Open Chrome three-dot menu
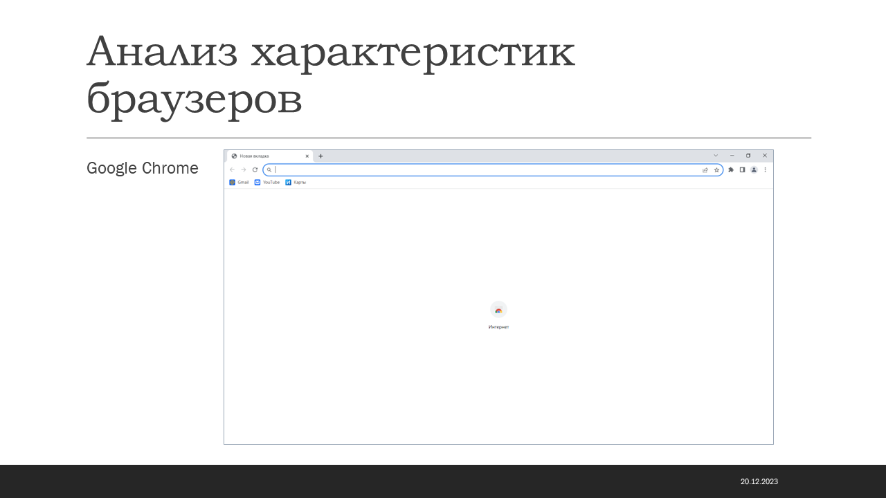Screen dimensions: 886x498 [765, 169]
